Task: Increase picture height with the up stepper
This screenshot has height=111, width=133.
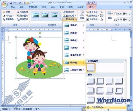Action: pyautogui.click(x=129, y=13)
